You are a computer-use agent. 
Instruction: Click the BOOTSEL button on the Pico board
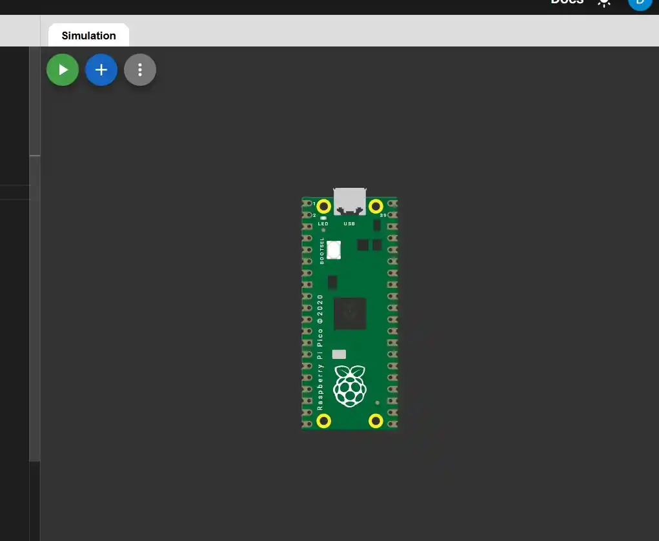tap(334, 250)
